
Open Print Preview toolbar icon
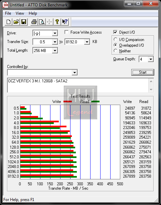pyautogui.click(x=42, y=22)
